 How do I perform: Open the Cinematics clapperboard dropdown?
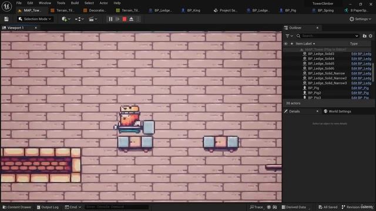[x=93, y=19]
